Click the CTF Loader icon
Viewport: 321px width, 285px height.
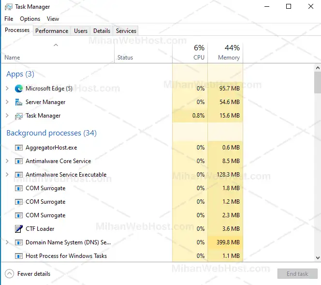coord(19,229)
